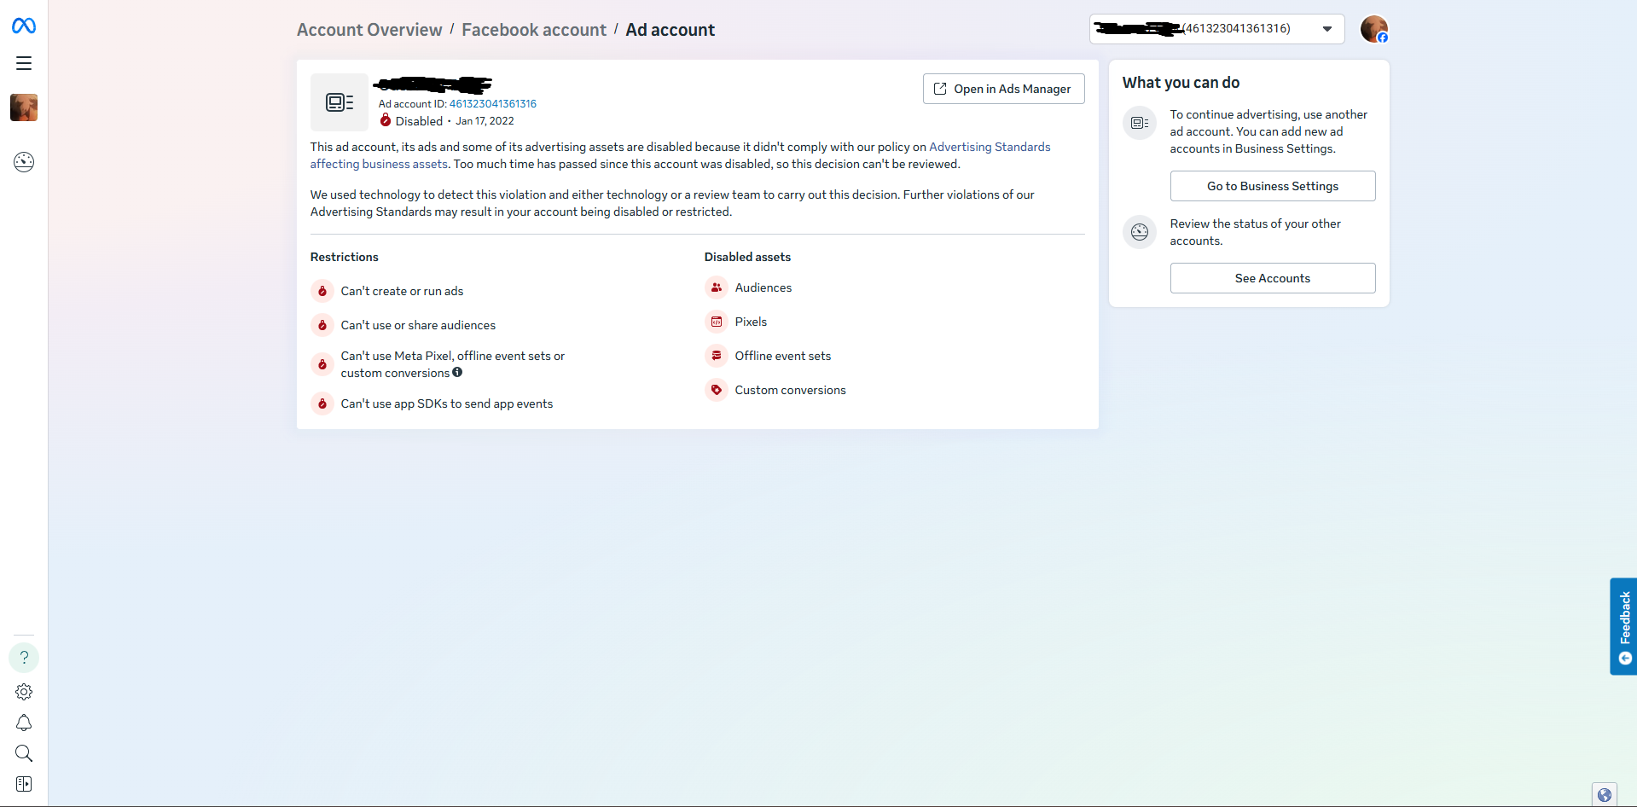Viewport: 1637px width, 807px height.
Task: Click the Search magnifier icon
Action: pos(24,753)
